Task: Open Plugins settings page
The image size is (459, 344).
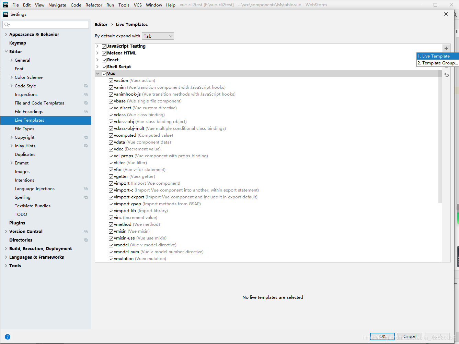Action: [x=17, y=223]
